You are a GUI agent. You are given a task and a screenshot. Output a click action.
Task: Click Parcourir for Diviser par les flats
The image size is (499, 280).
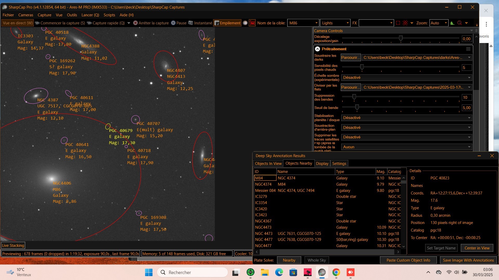[351, 87]
